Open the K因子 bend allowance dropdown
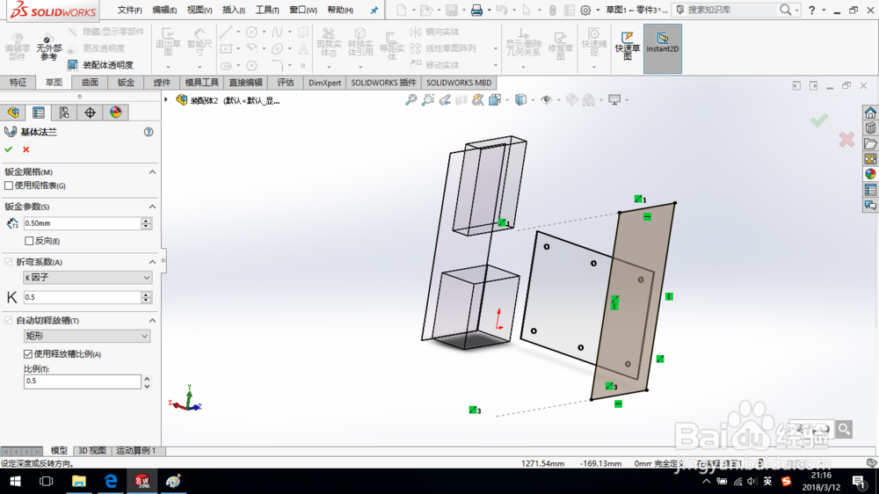The height and width of the screenshot is (494, 879). point(87,278)
